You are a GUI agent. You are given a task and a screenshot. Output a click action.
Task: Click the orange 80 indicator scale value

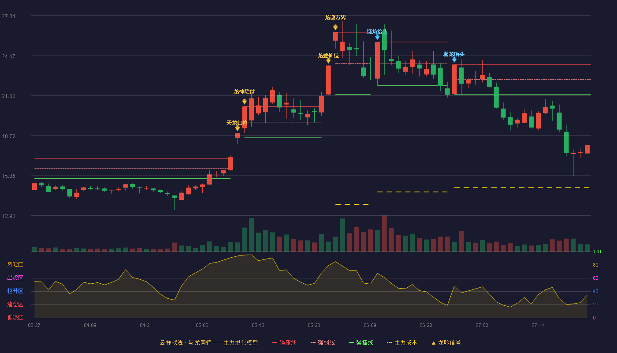pos(595,265)
